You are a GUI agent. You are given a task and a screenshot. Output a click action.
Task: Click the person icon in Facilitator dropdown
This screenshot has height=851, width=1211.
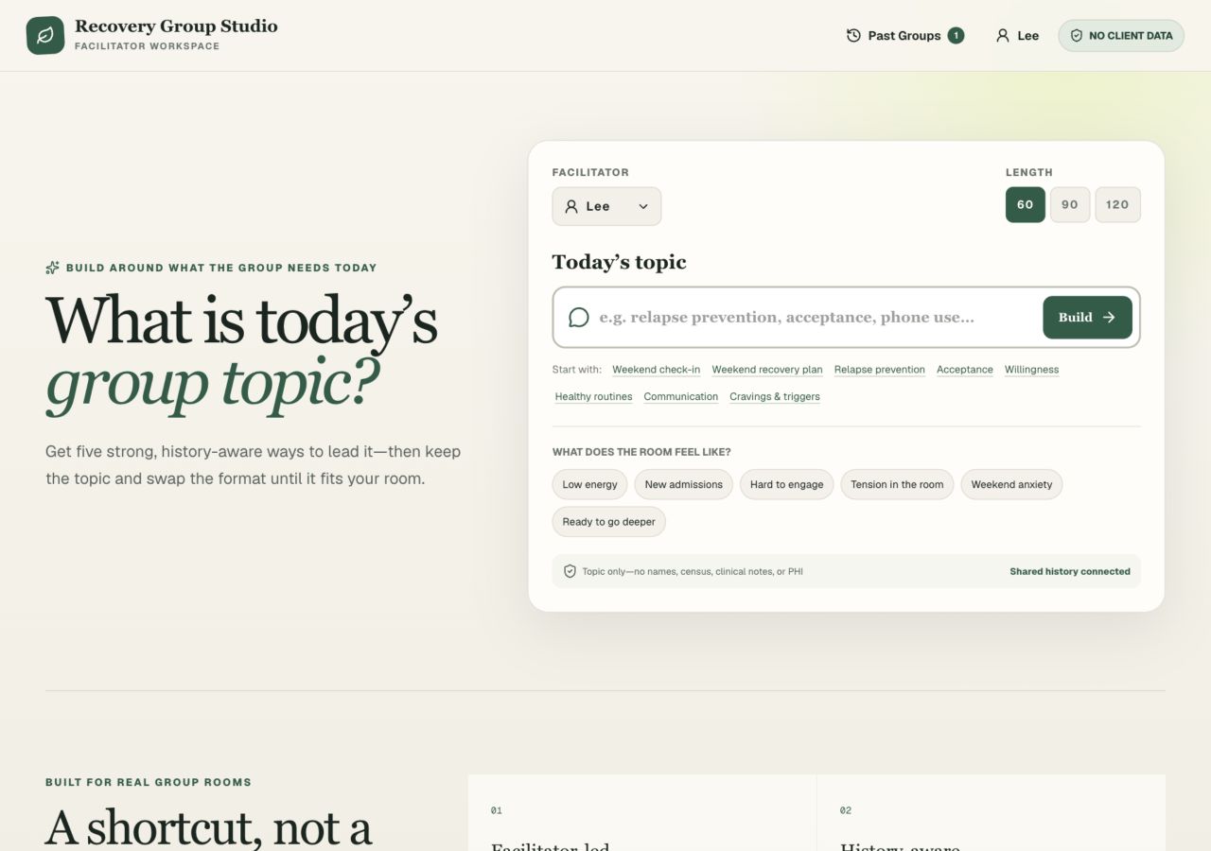tap(571, 206)
